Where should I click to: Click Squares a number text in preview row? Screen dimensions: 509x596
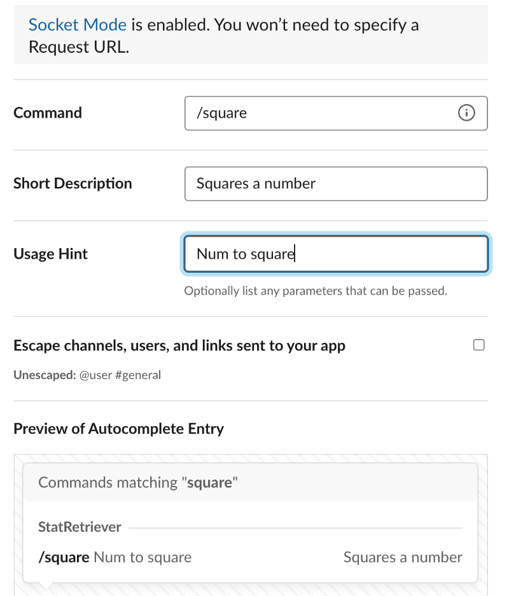pyautogui.click(x=403, y=558)
